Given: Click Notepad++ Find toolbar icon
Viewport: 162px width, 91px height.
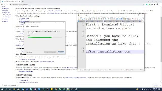Looking at the screenshot, I should coord(104,19).
